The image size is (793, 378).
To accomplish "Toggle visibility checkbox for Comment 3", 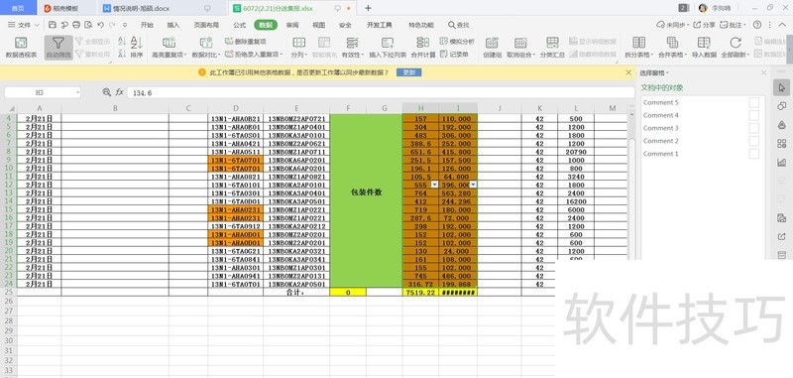I will pos(754,128).
